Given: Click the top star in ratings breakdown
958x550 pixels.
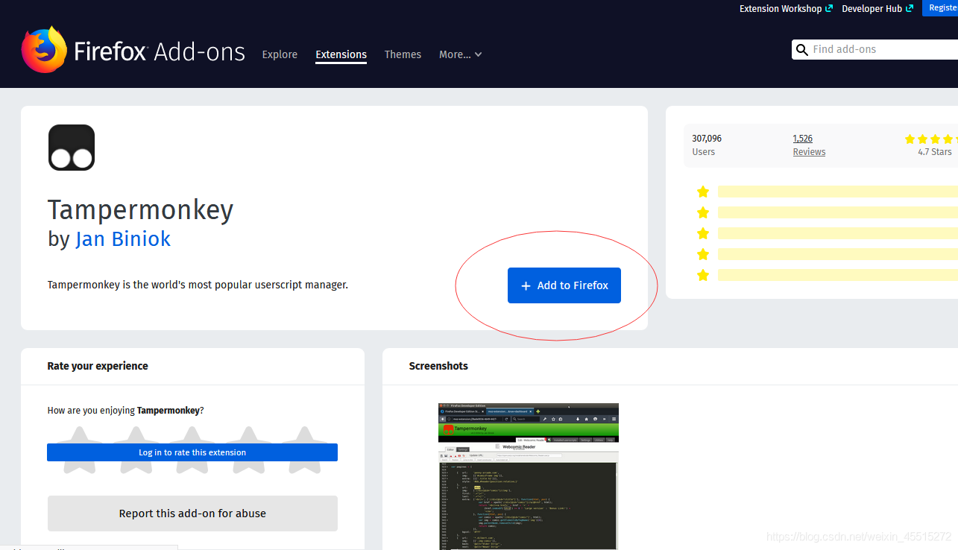Looking at the screenshot, I should coord(702,192).
